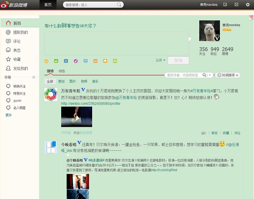
Task: Click compose pencil icon in top bar
Action: point(225,4)
